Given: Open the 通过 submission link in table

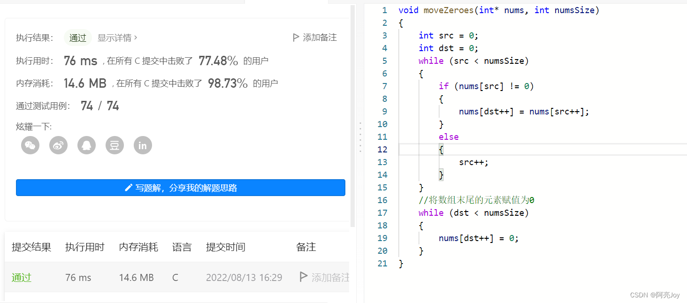Looking at the screenshot, I should coord(22,278).
